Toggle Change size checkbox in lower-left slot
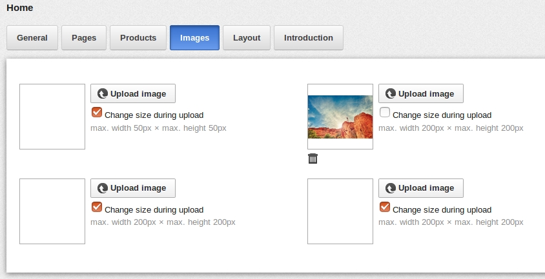Screen dimensions: 545x279 point(97,207)
